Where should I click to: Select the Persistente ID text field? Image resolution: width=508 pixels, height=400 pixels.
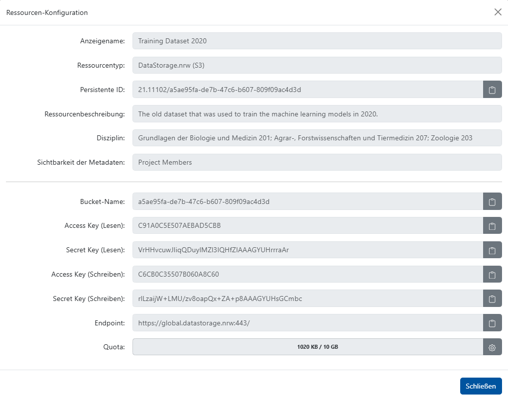click(299, 90)
